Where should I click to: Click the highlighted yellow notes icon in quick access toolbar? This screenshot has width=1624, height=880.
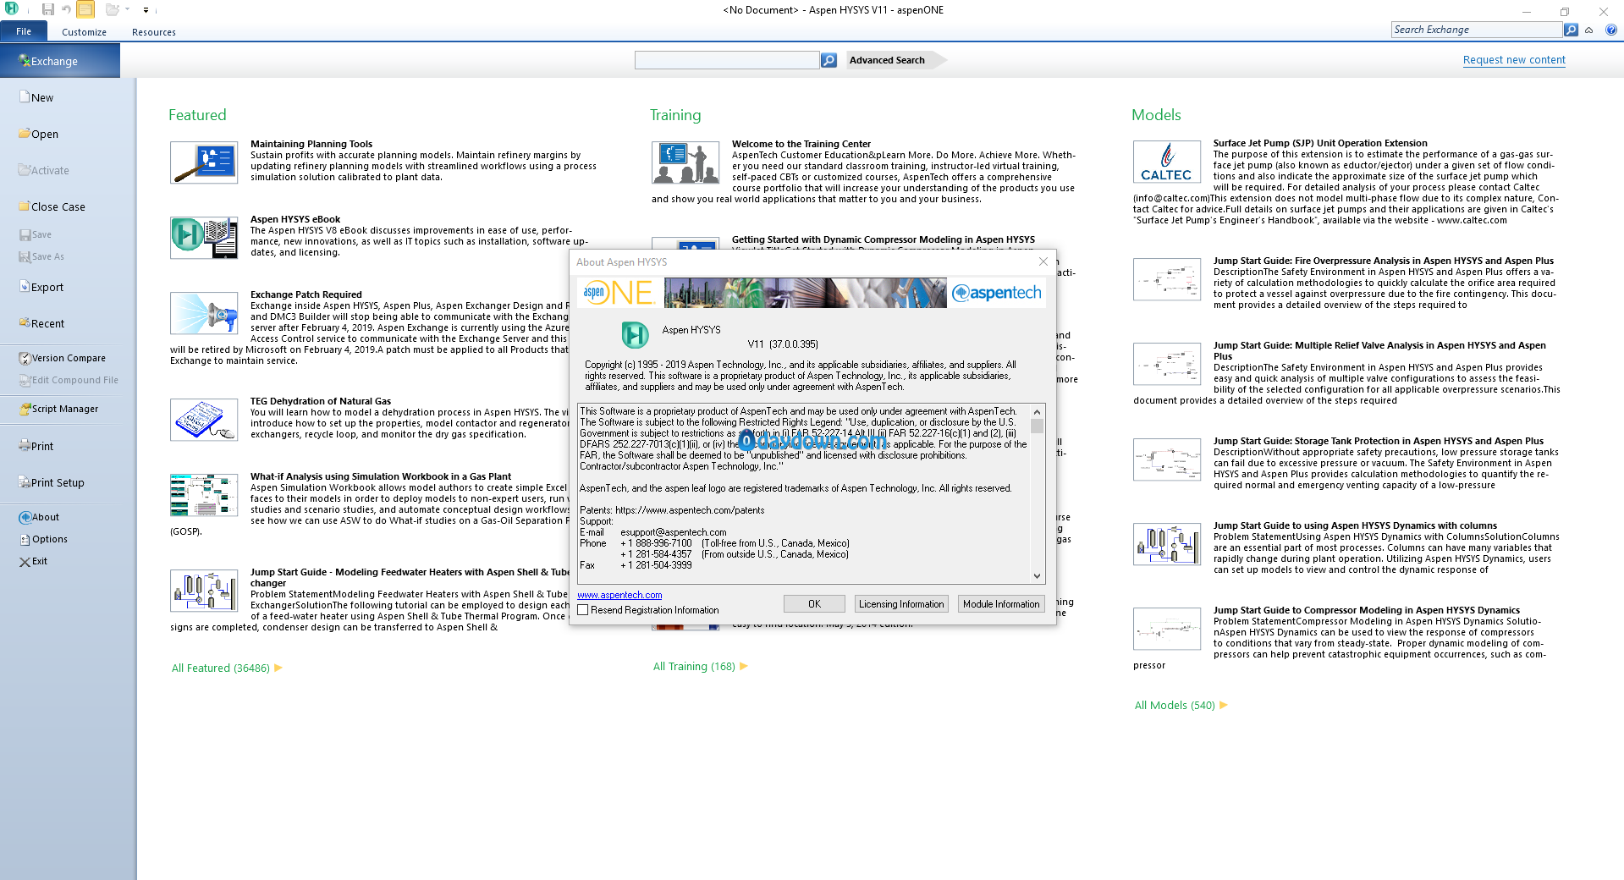click(85, 9)
